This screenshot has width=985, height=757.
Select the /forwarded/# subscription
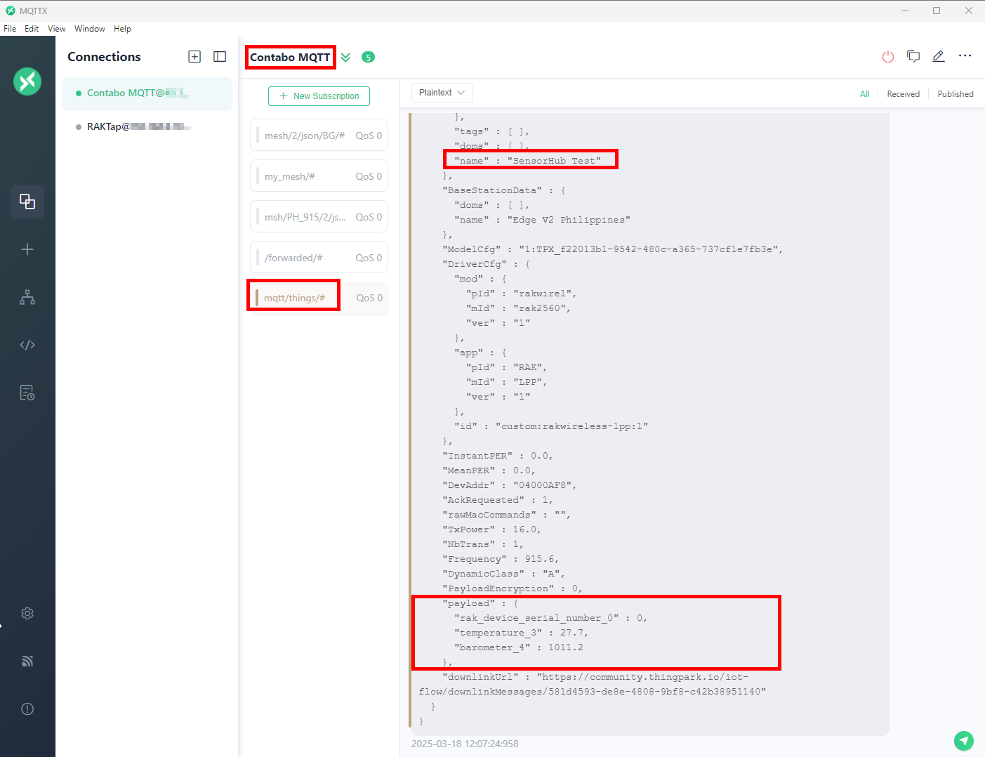(x=319, y=258)
